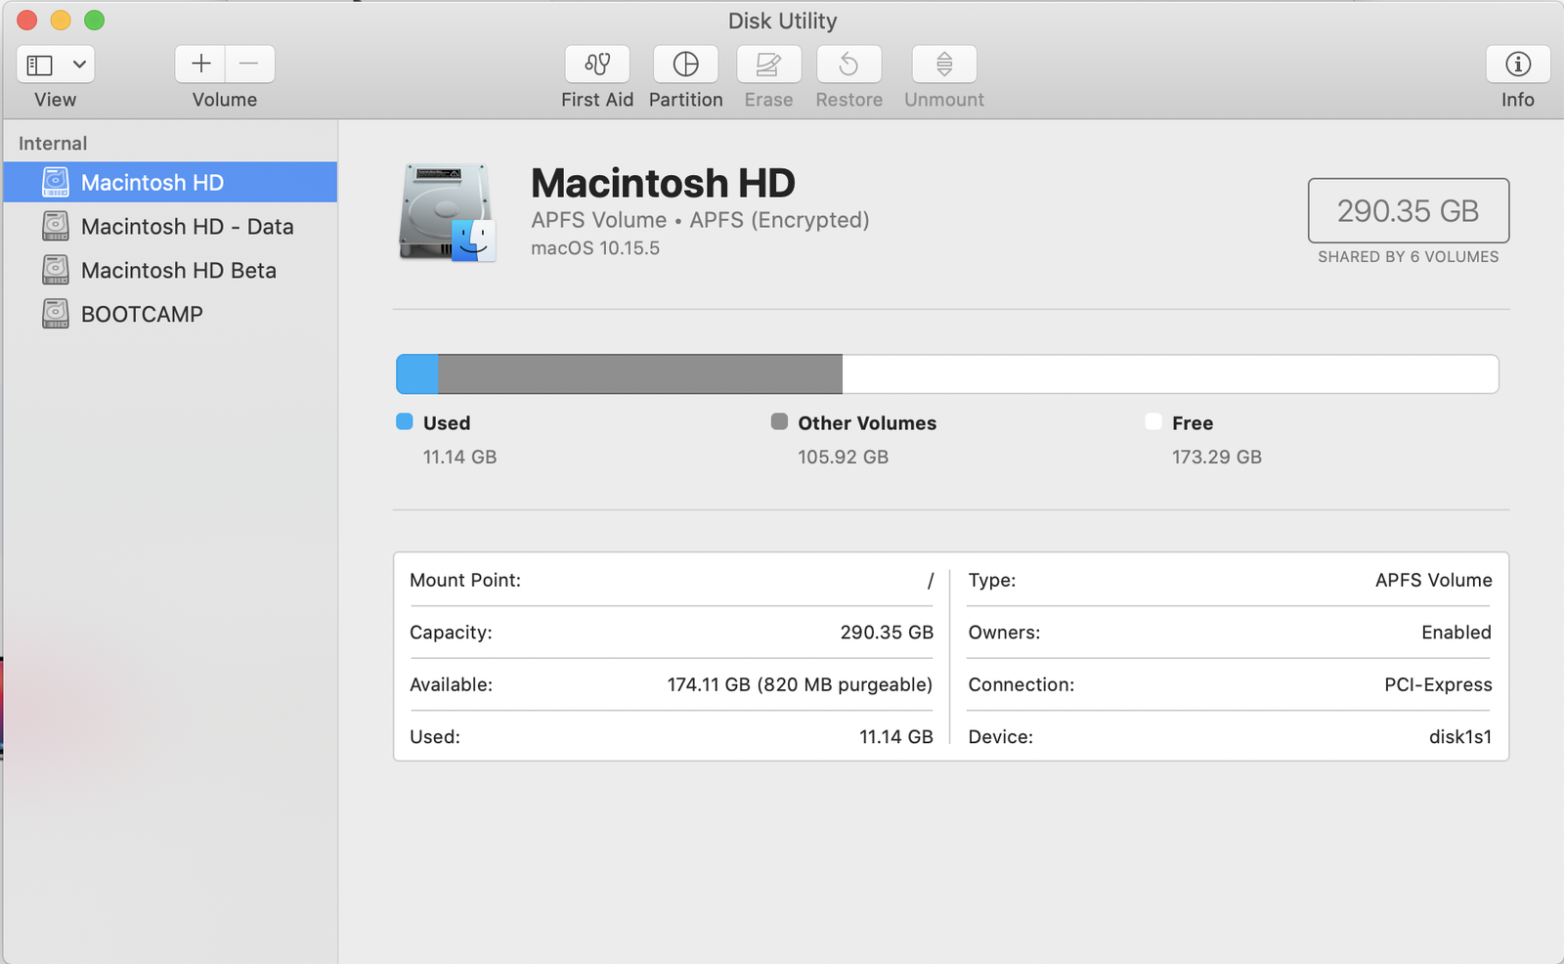Remove the volume with the minus button

250,65
